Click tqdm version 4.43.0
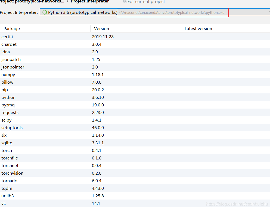The height and width of the screenshot is (209, 270). click(x=98, y=188)
